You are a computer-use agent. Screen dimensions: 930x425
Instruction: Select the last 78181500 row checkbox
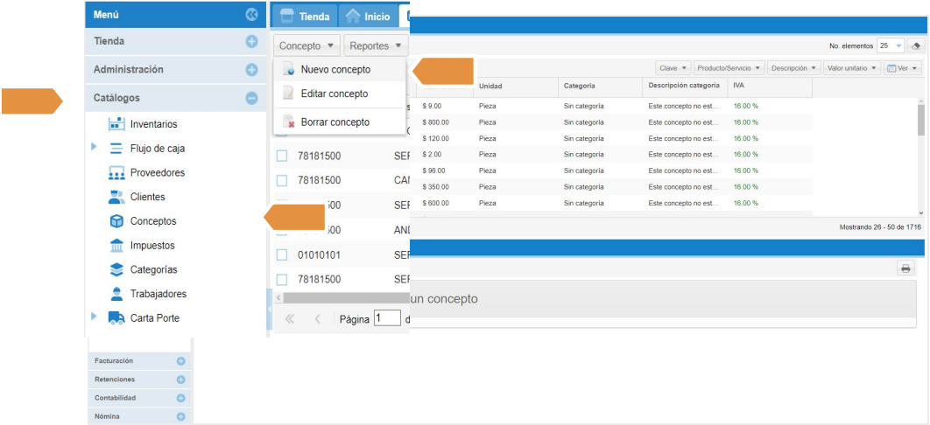click(x=282, y=279)
